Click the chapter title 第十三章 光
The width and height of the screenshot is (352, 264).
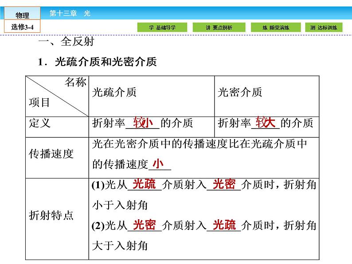tap(70, 13)
